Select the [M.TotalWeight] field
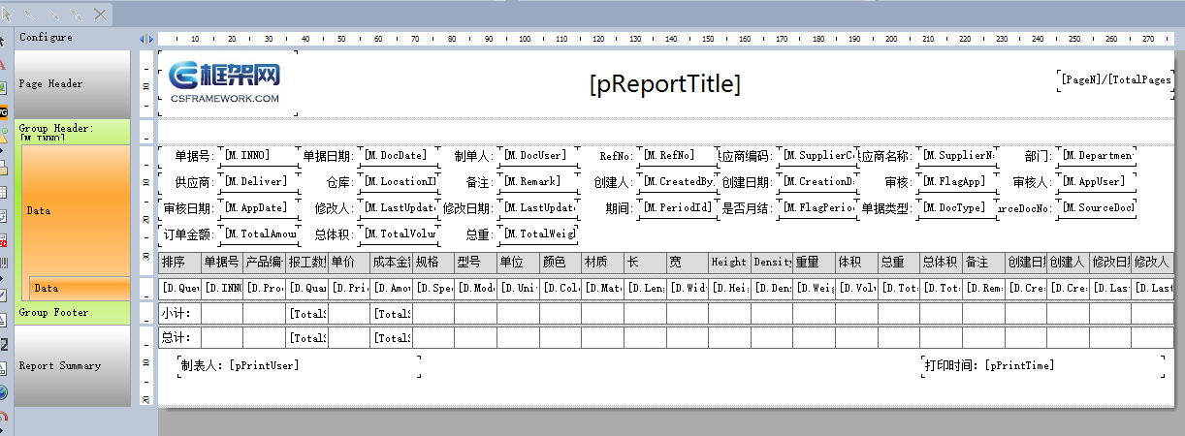 [x=539, y=234]
